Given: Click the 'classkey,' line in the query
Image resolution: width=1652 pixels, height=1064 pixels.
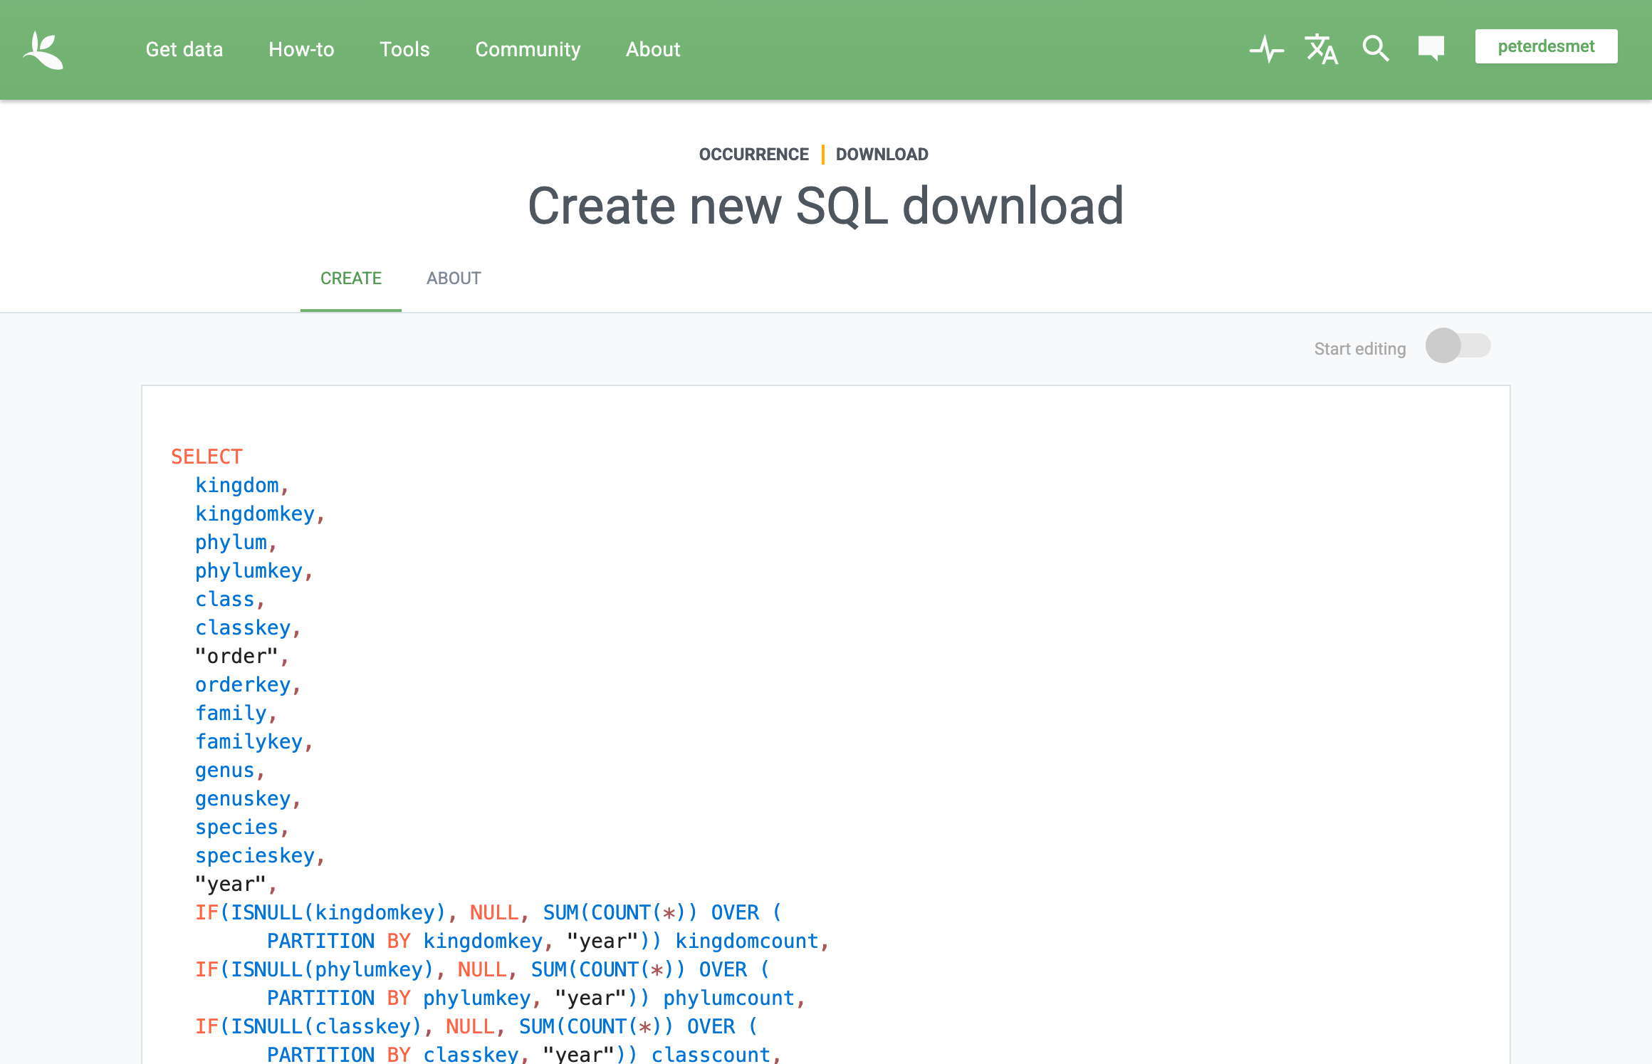Looking at the screenshot, I should [x=248, y=628].
